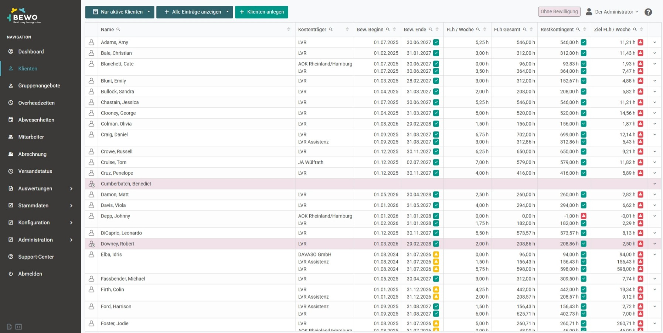
Task: Search the FLh / Woche column
Action: pyautogui.click(x=478, y=30)
